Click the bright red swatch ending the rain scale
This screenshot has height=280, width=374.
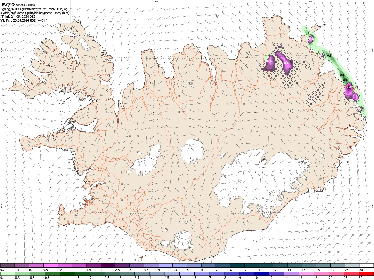(366, 274)
